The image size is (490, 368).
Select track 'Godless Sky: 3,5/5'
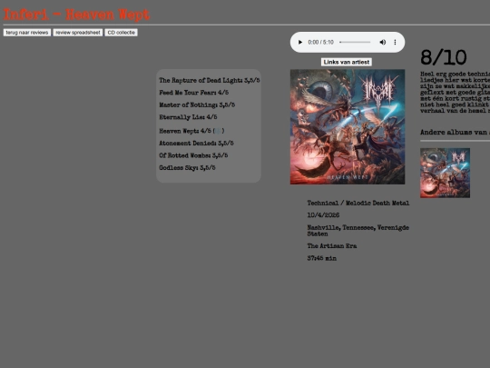(x=187, y=168)
